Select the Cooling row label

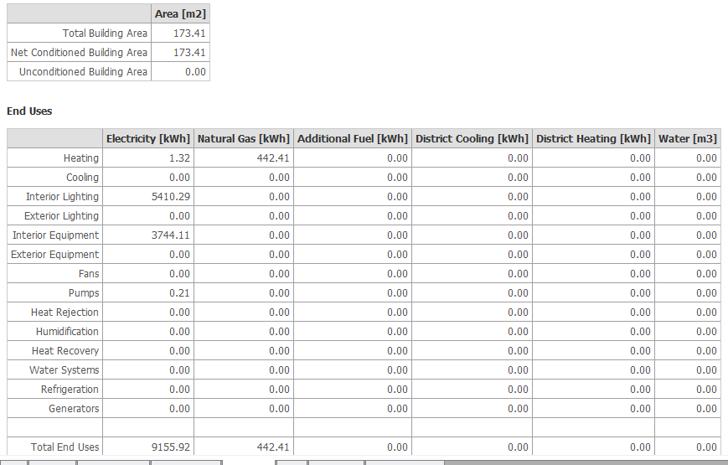coord(83,178)
